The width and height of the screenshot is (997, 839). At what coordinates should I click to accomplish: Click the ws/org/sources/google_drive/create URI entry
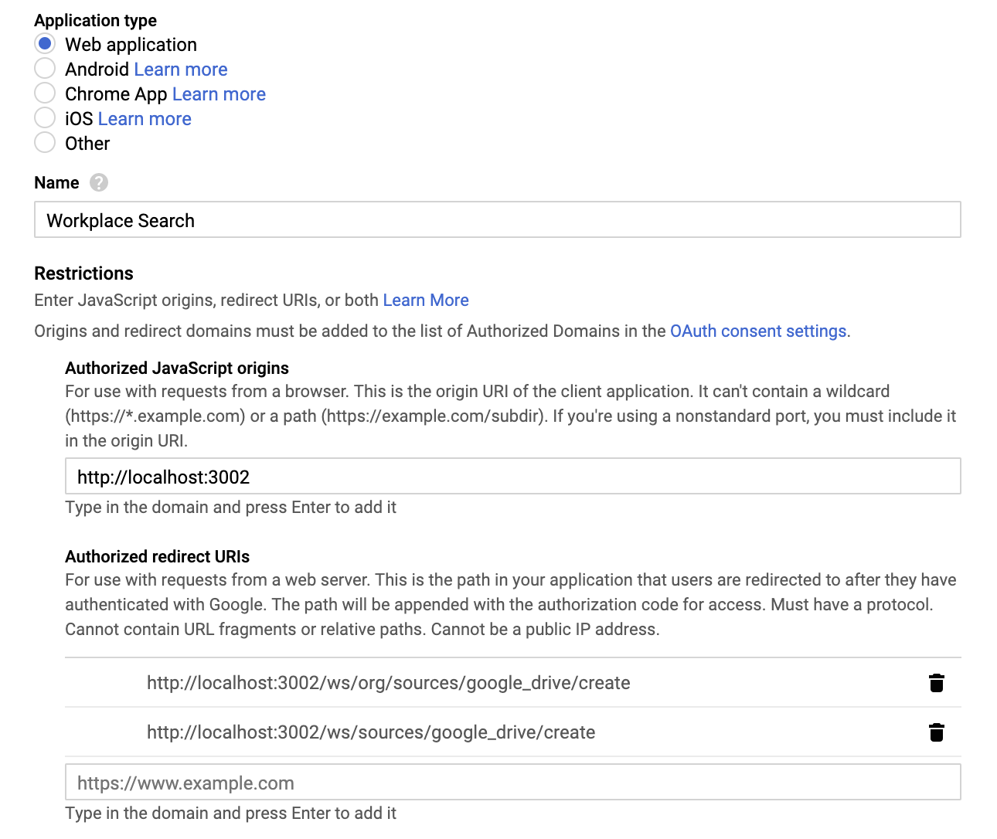pyautogui.click(x=388, y=683)
